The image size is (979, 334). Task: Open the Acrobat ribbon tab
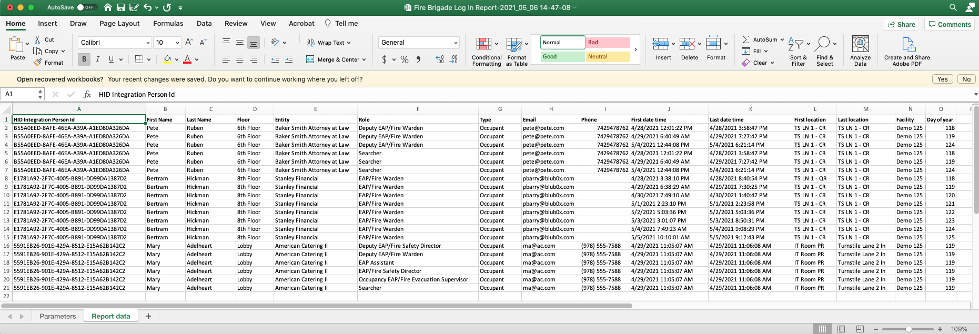click(301, 23)
